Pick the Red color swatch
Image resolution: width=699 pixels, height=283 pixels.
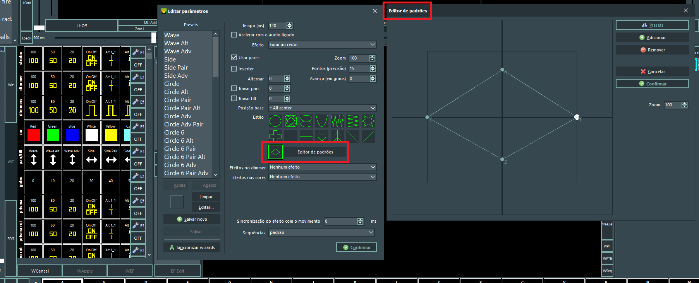(x=34, y=135)
